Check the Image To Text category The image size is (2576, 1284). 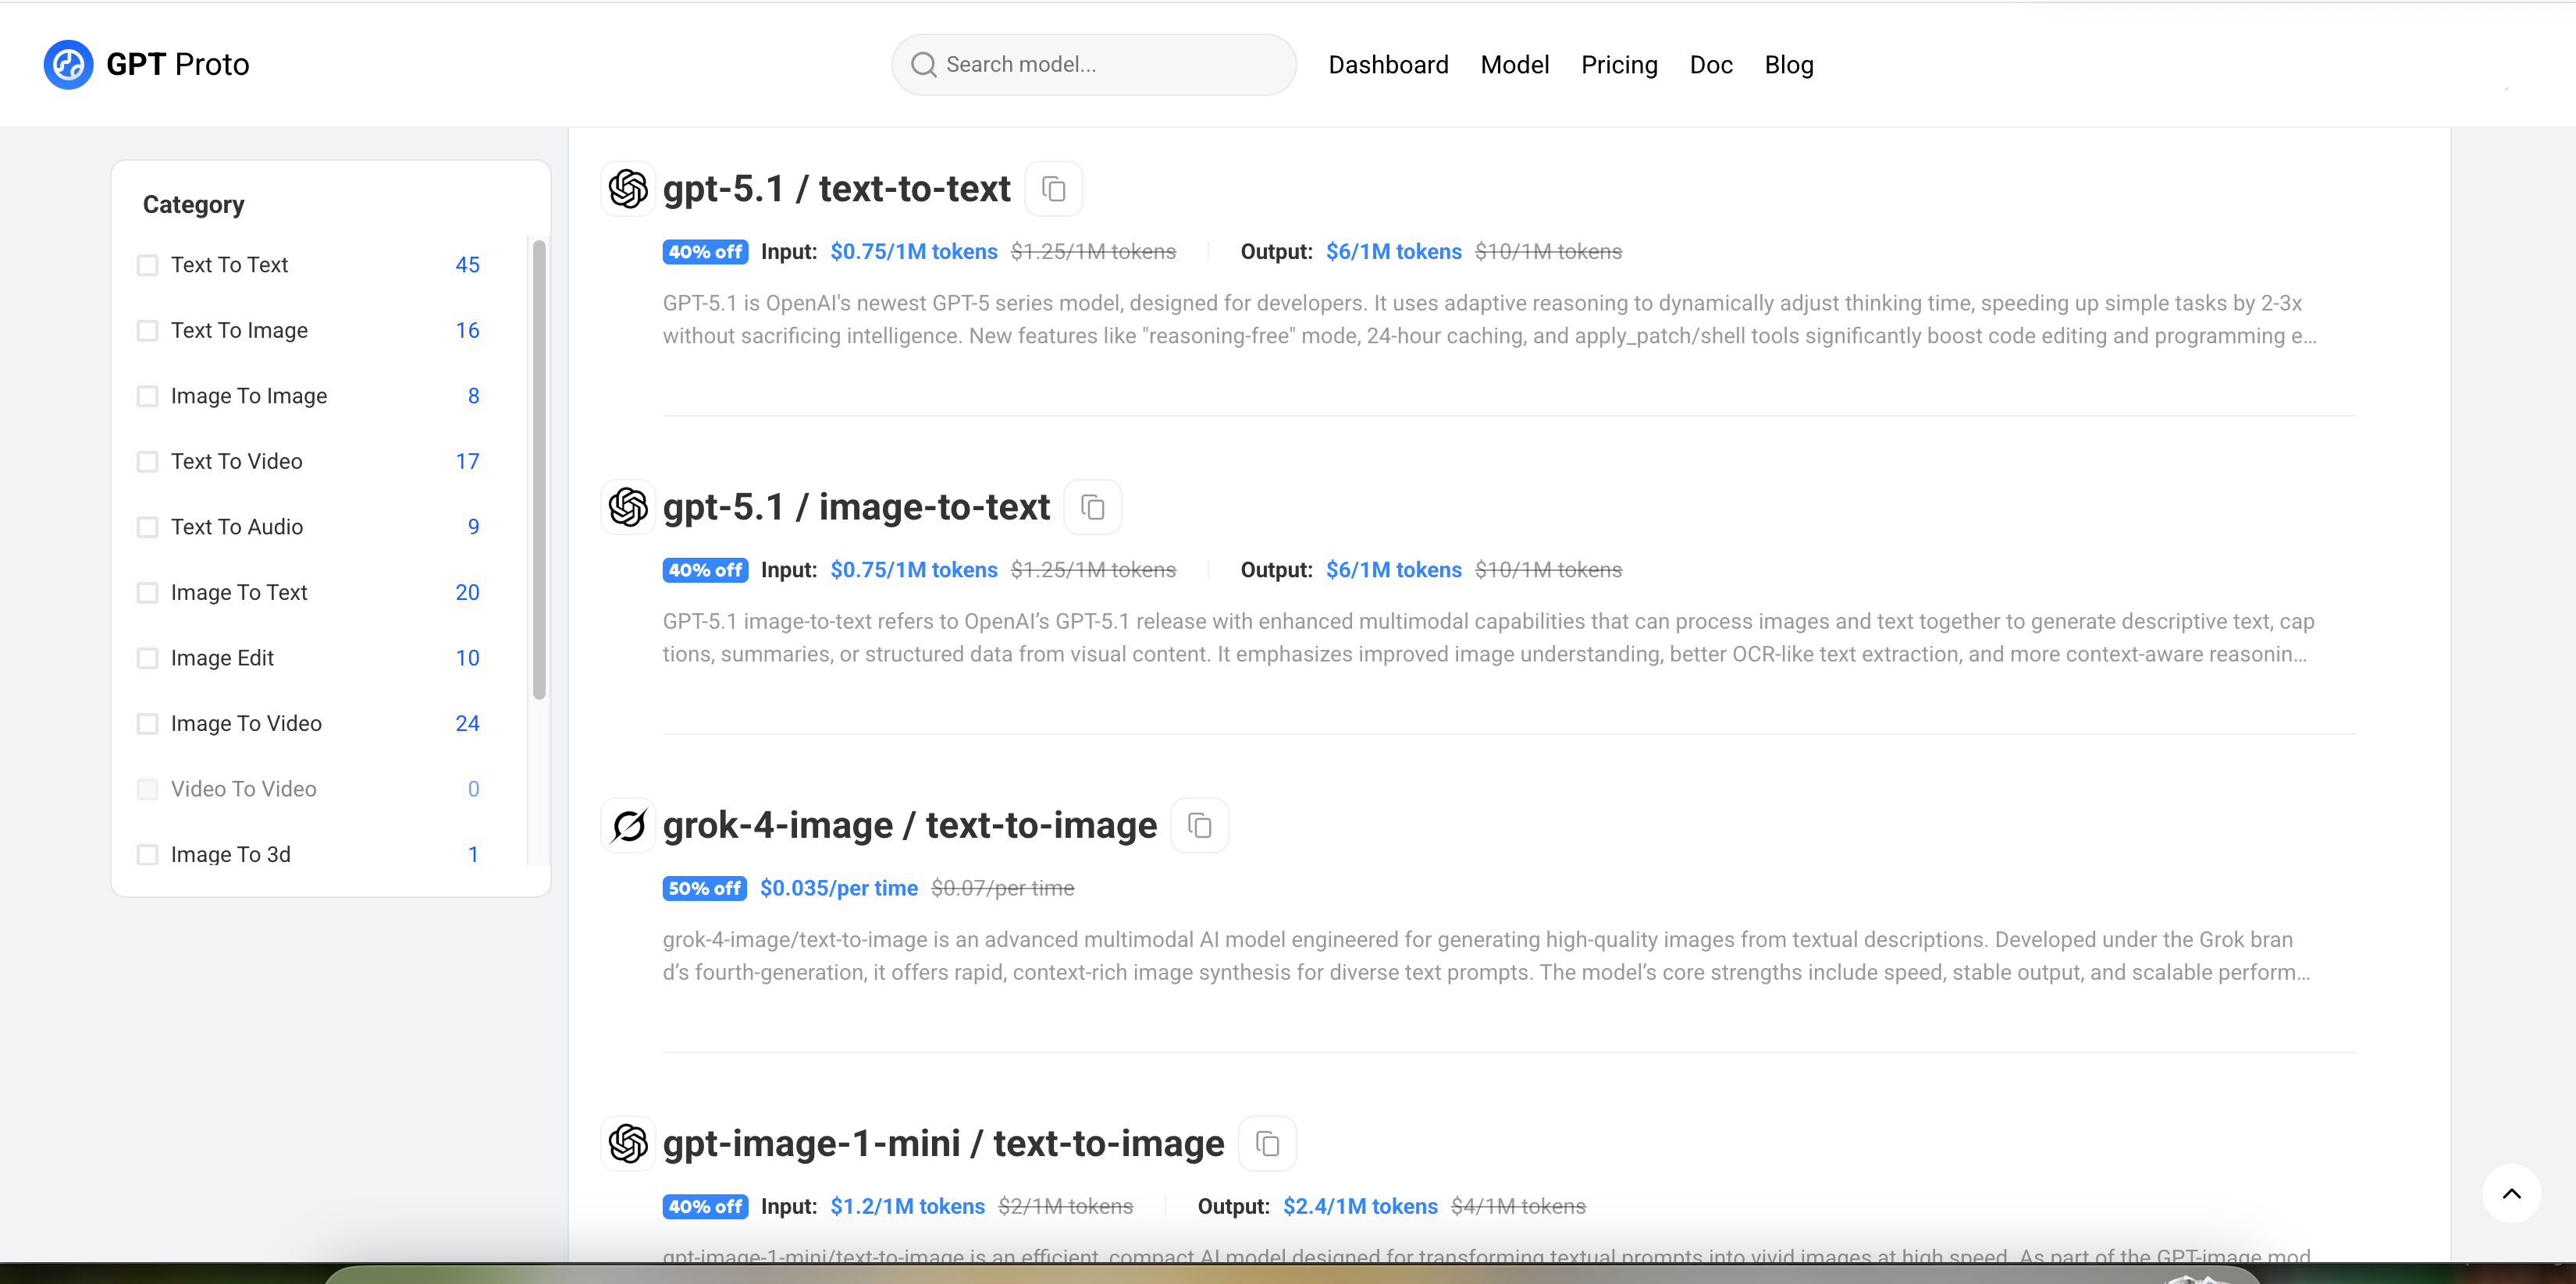pyautogui.click(x=147, y=594)
